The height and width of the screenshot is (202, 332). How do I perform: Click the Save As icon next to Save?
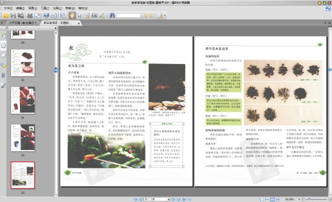(x=21, y=15)
